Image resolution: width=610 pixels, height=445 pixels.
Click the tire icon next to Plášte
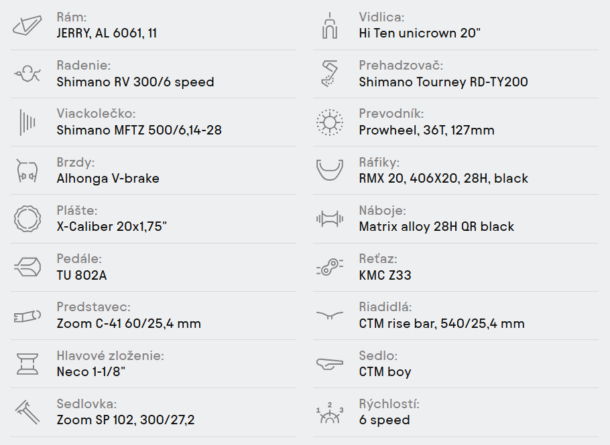tap(27, 219)
